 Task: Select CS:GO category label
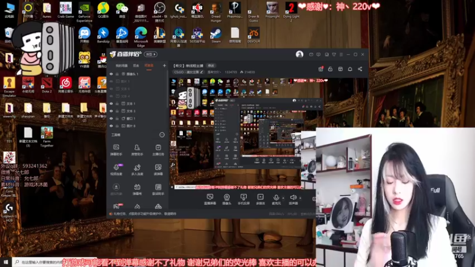[186, 72]
